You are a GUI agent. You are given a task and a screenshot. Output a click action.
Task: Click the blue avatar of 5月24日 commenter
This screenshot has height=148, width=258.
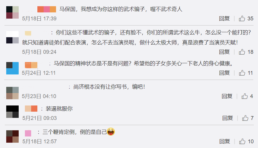[x=12, y=68]
